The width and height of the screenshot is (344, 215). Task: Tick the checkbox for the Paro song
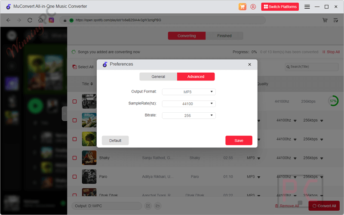point(74,177)
